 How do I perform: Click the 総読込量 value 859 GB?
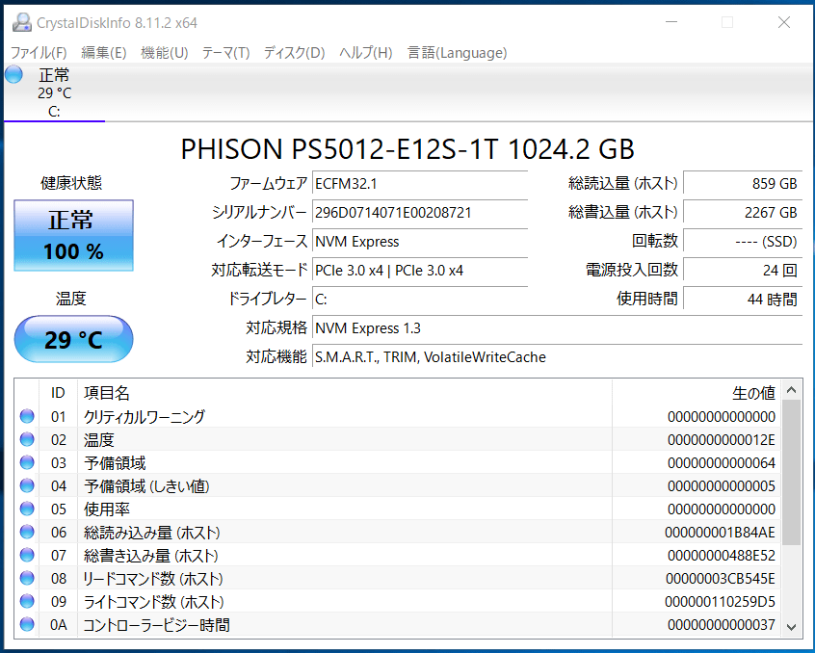(743, 183)
